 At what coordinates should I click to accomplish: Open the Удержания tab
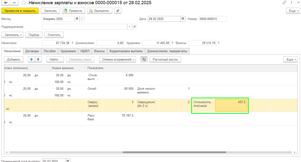tap(68, 51)
